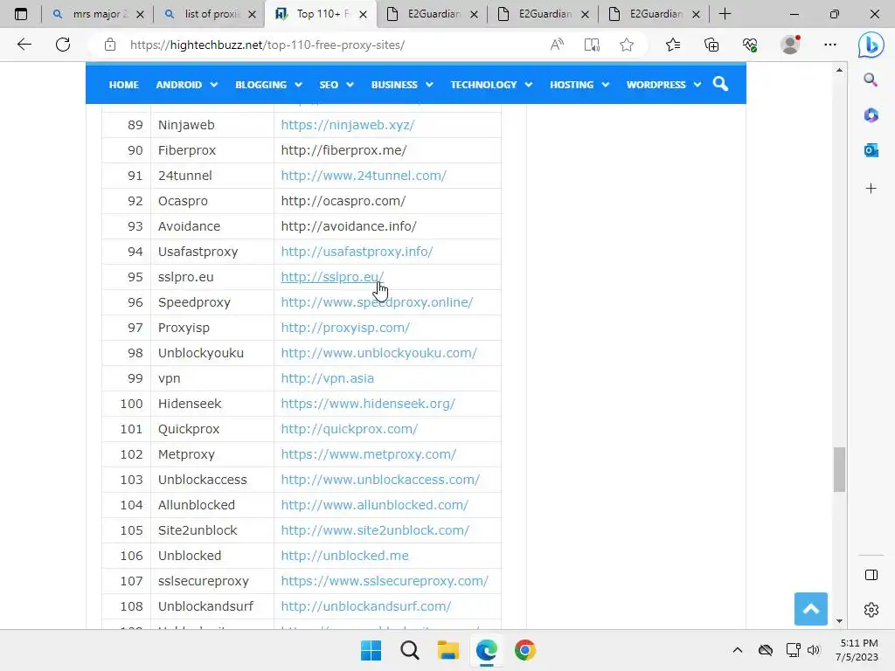
Task: Open the Favorites list
Action: click(x=673, y=45)
